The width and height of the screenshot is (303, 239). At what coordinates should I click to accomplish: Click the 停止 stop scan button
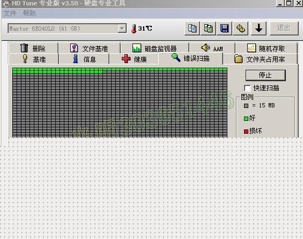(265, 75)
